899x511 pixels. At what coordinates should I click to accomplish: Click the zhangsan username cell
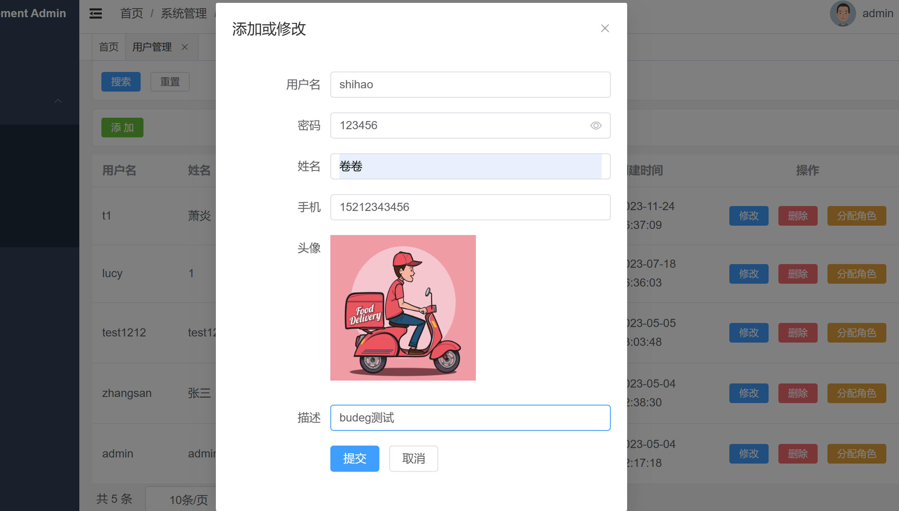point(127,393)
